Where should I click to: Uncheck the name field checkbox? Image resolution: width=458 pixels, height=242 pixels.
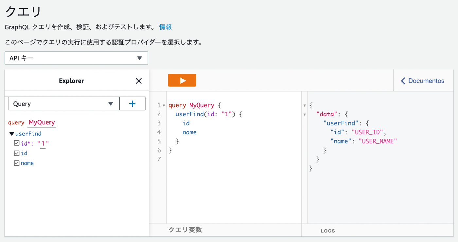point(17,163)
